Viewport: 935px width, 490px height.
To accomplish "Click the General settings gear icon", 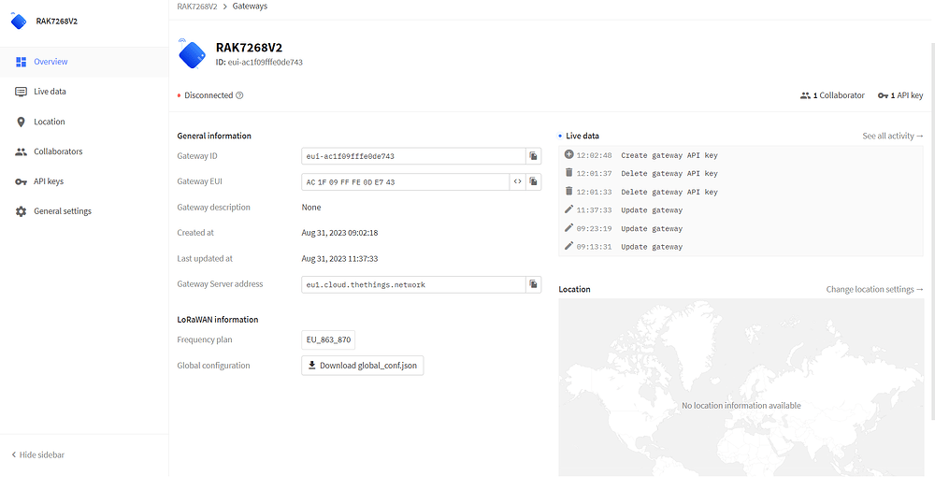I will point(21,211).
